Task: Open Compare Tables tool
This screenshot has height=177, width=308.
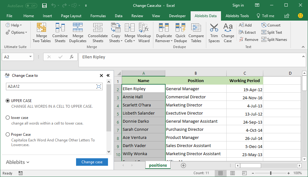Action: [x=196, y=32]
